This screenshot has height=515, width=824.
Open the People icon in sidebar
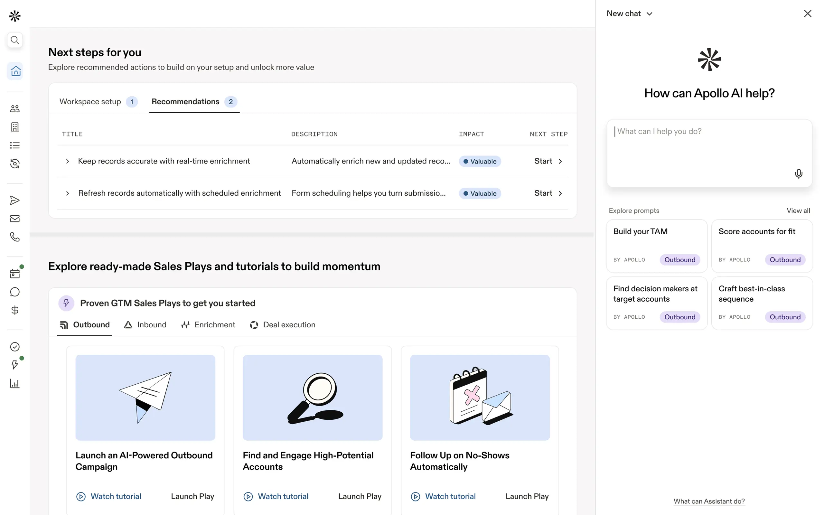coord(14,109)
